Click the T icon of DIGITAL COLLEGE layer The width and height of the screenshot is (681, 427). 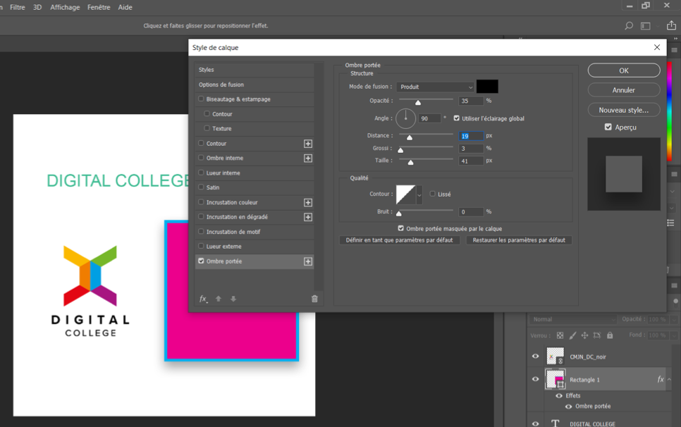click(x=555, y=423)
